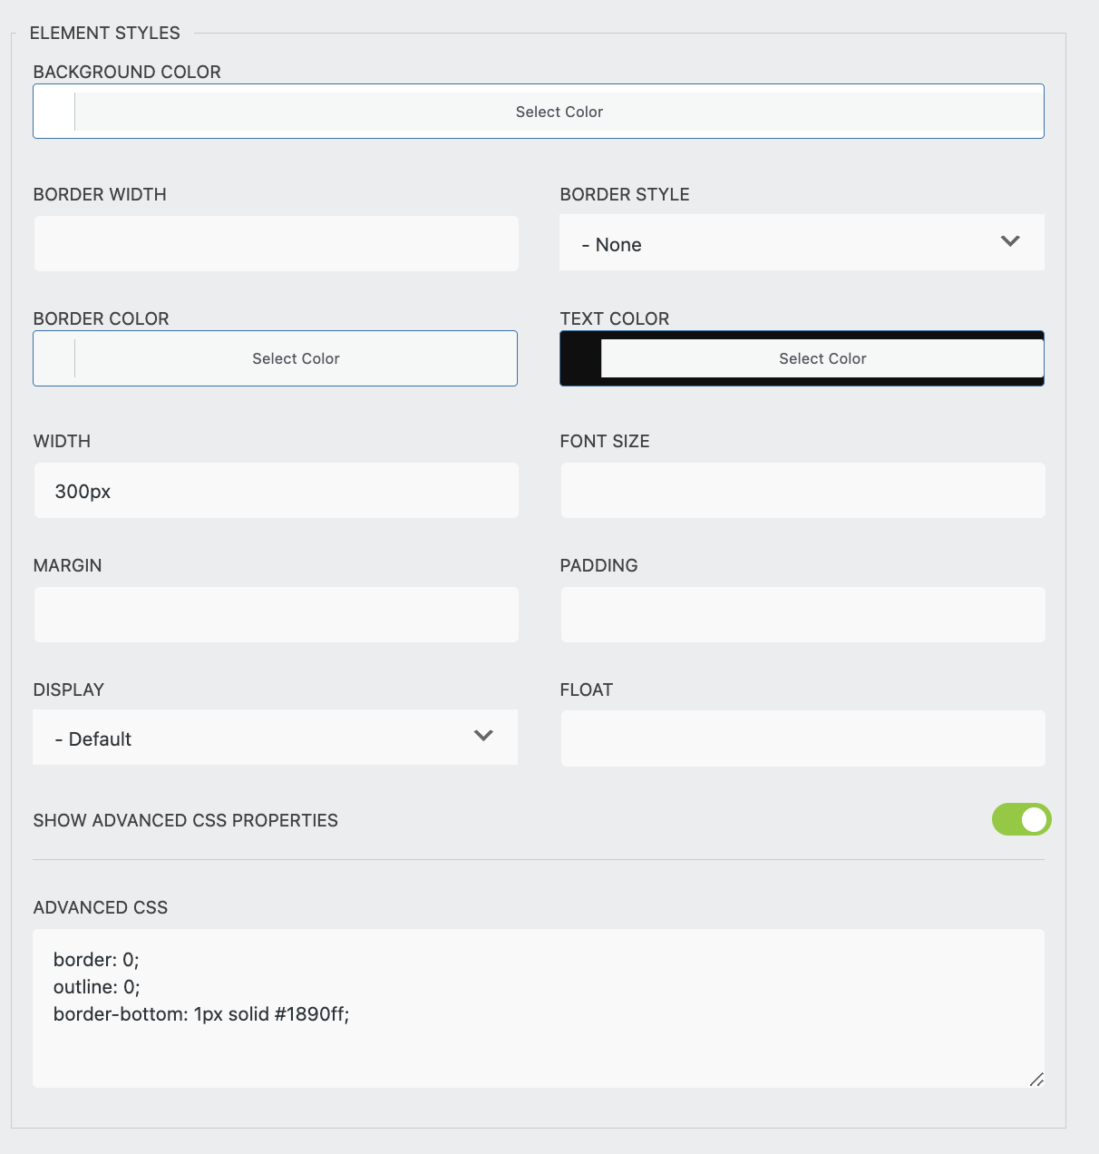The image size is (1099, 1154).
Task: Open the Text Color picker
Action: point(822,357)
